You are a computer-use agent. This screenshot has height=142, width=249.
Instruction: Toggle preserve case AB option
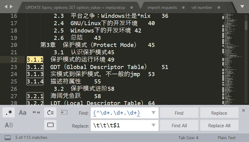coord(9,125)
